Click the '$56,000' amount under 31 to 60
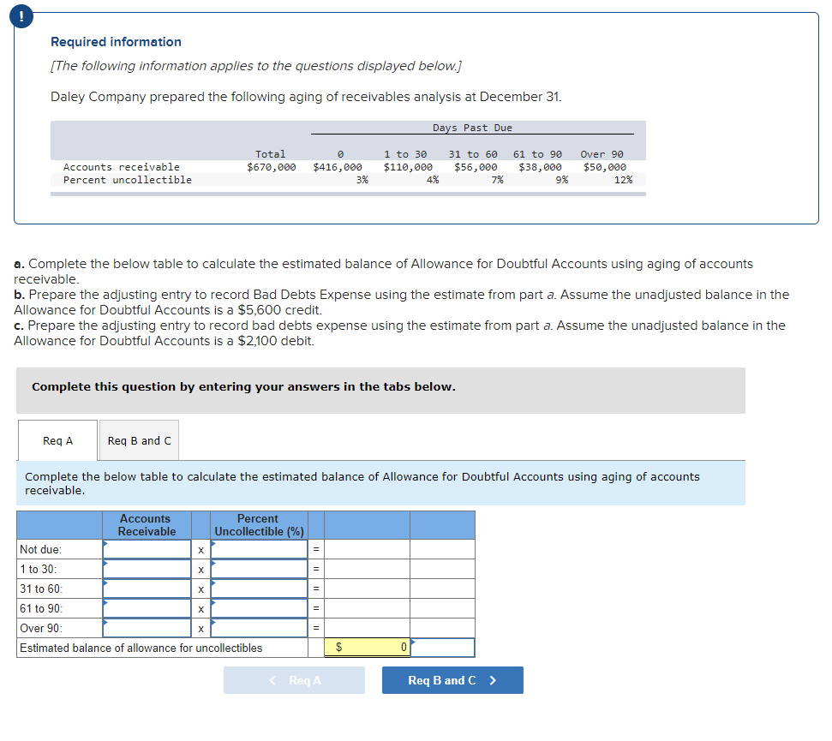832x741 pixels. pyautogui.click(x=476, y=167)
